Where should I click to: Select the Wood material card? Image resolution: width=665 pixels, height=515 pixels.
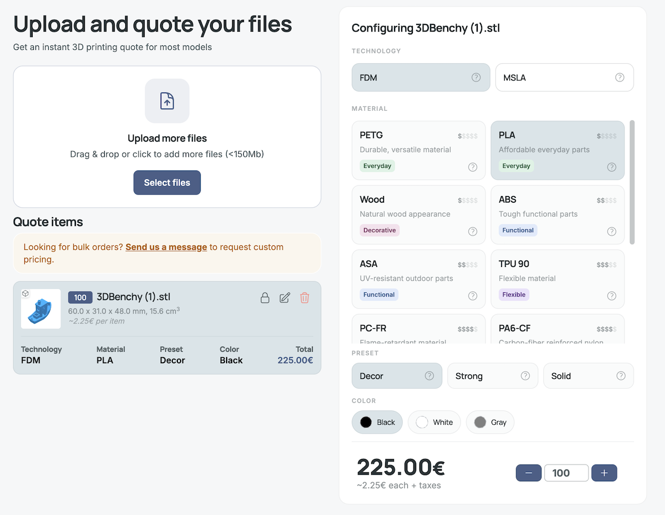point(418,215)
